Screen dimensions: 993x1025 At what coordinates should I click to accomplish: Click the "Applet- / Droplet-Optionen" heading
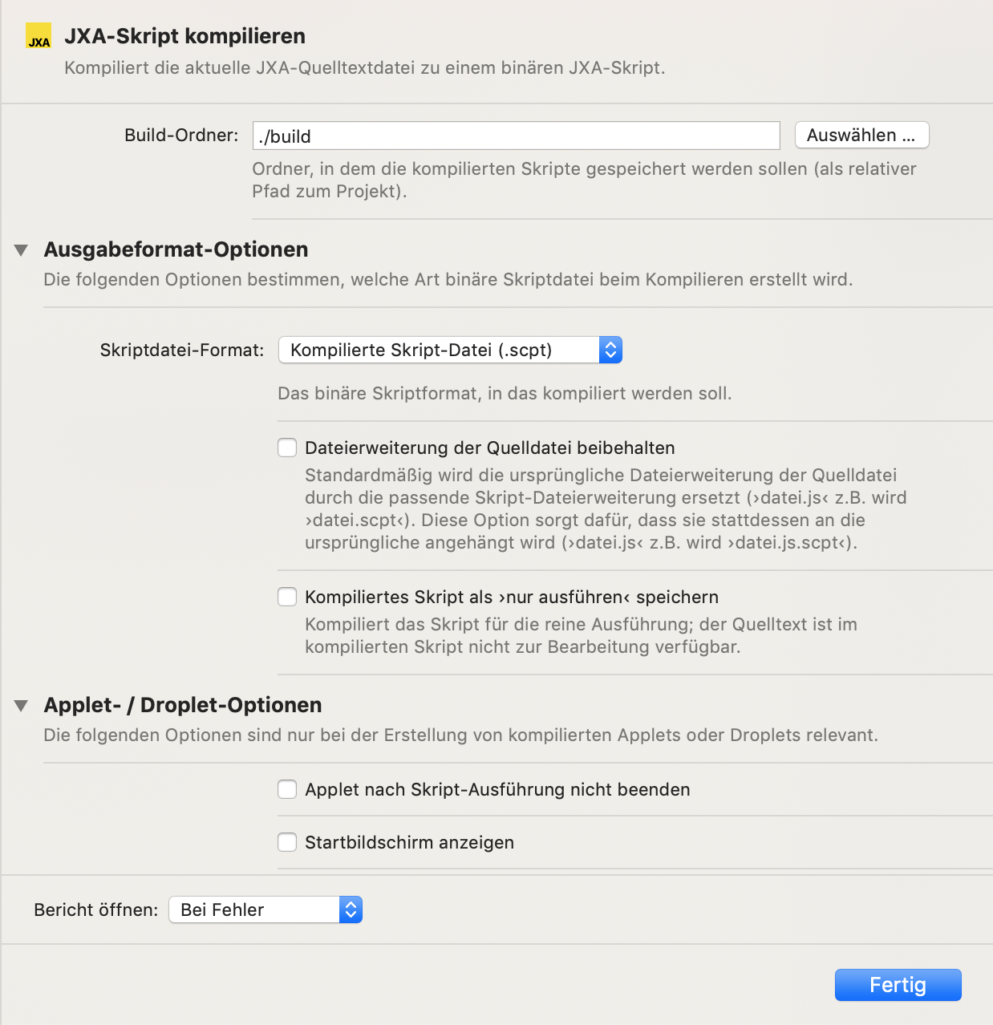tap(182, 705)
